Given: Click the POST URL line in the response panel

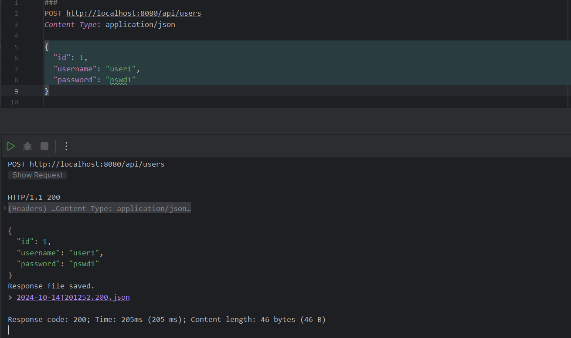Looking at the screenshot, I should 86,164.
